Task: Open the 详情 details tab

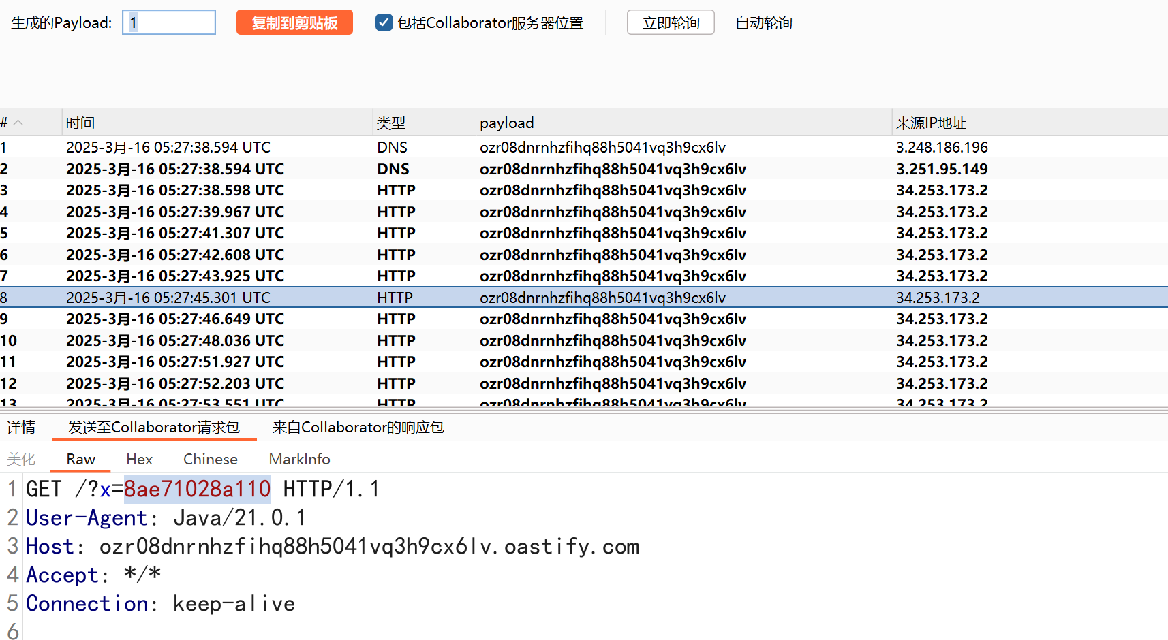Action: pos(21,427)
